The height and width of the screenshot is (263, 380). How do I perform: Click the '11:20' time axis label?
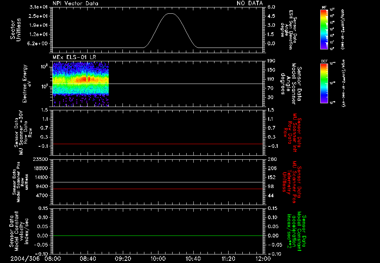click(228, 259)
